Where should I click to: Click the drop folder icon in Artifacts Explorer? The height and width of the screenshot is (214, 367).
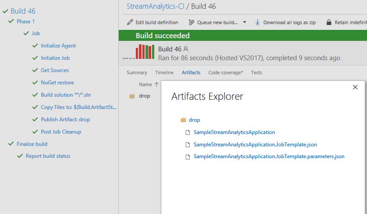click(183, 120)
